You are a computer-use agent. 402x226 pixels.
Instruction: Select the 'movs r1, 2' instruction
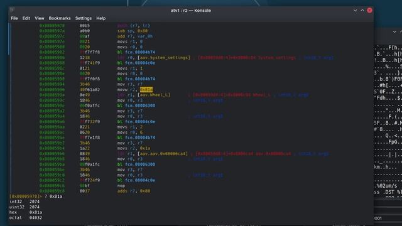tap(130, 127)
